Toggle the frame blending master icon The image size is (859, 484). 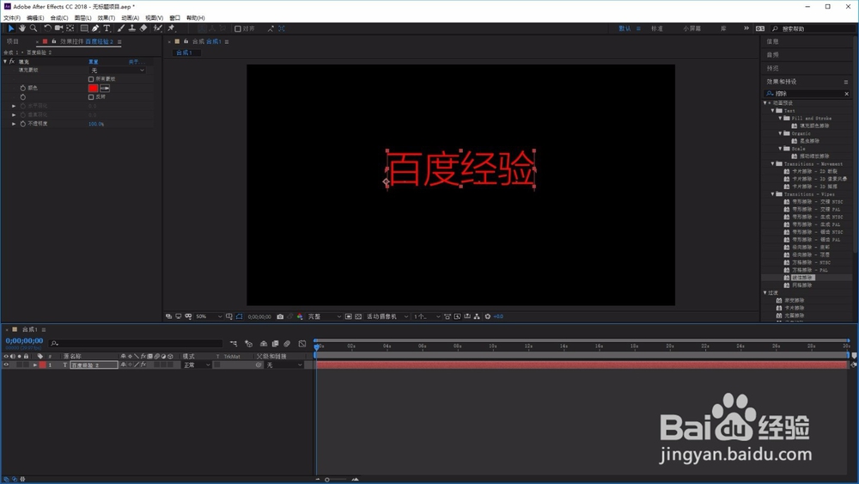[x=275, y=344]
